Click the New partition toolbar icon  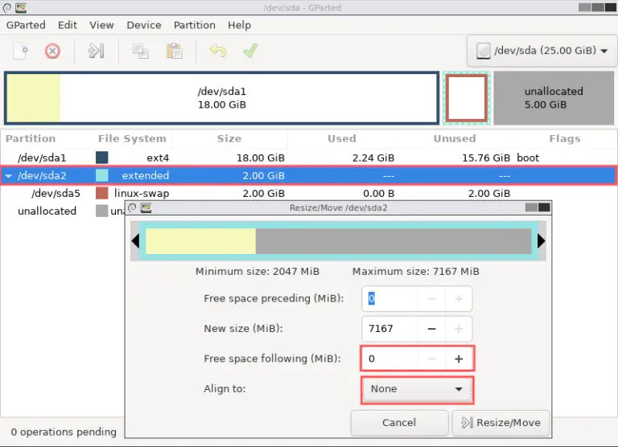20,51
